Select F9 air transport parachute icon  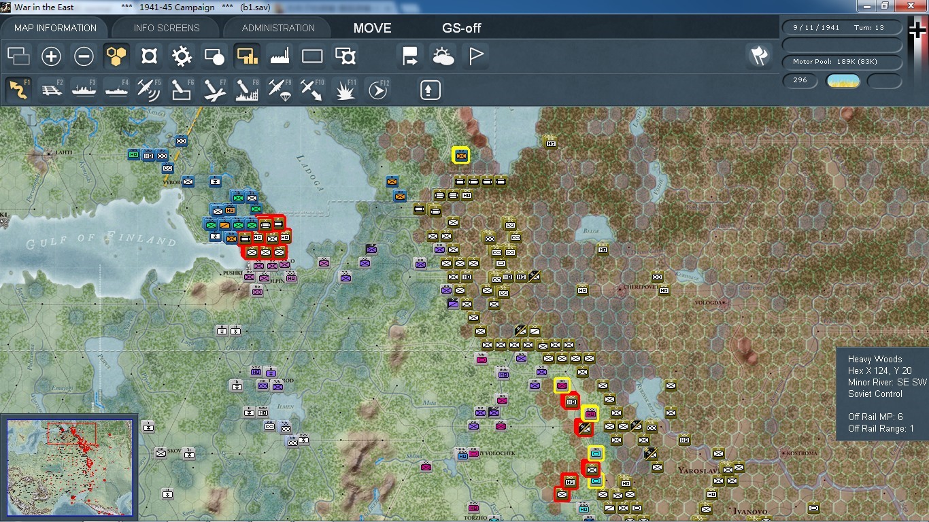280,90
